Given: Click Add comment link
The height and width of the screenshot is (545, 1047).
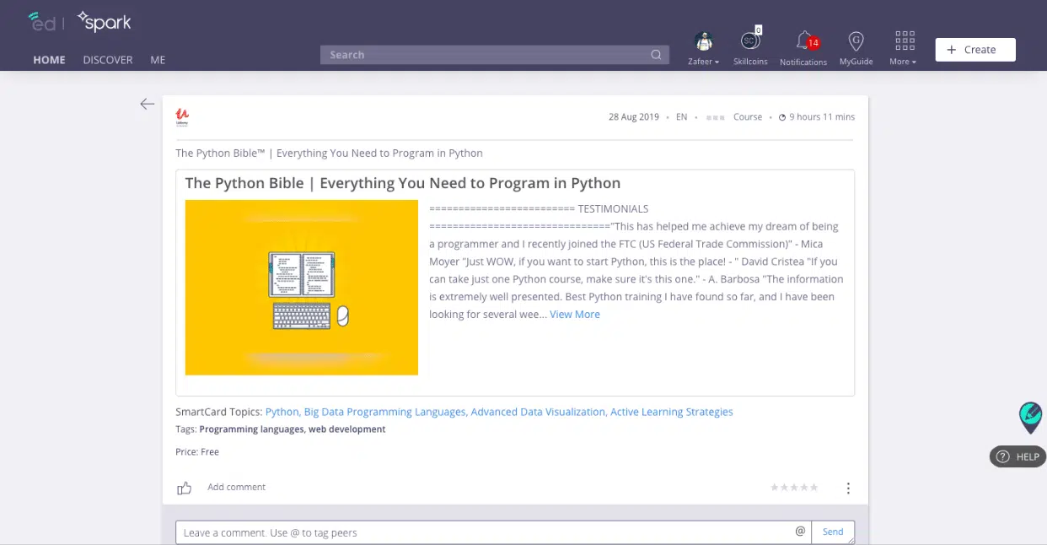Looking at the screenshot, I should (236, 487).
